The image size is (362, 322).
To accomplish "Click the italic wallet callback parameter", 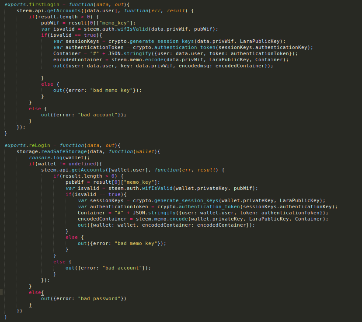I will pyautogui.click(x=145, y=151).
